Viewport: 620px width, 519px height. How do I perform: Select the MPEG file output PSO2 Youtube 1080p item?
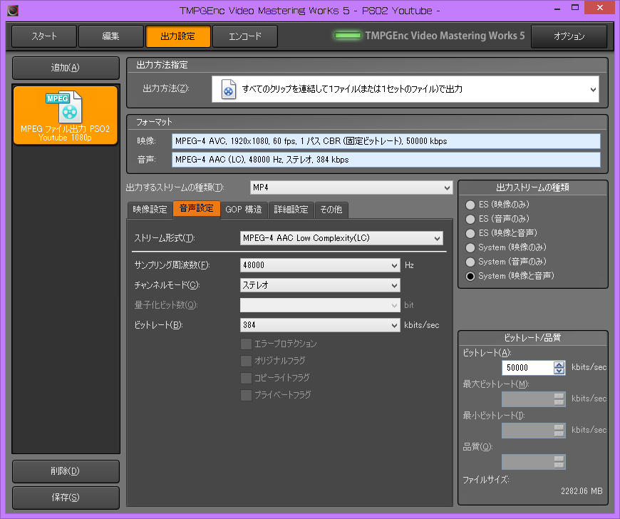66,115
